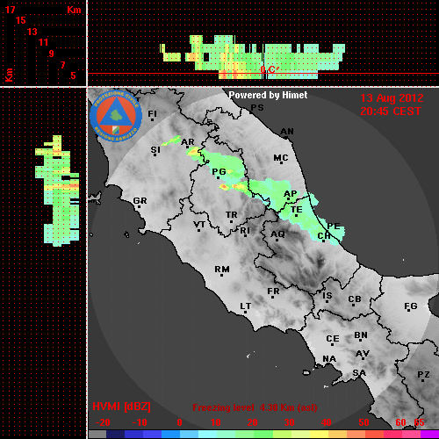The width and height of the screenshot is (439, 439).
Task: Click the SA city label
Action: point(359,373)
